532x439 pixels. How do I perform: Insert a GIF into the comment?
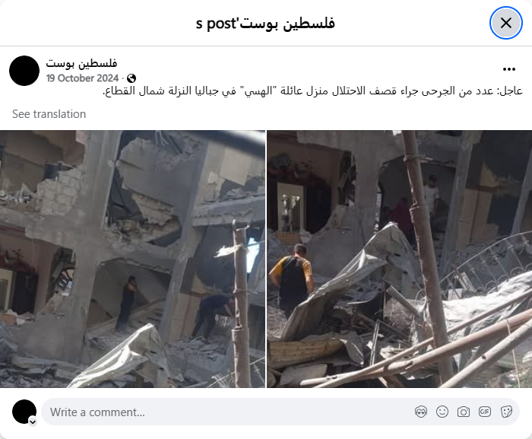click(485, 412)
